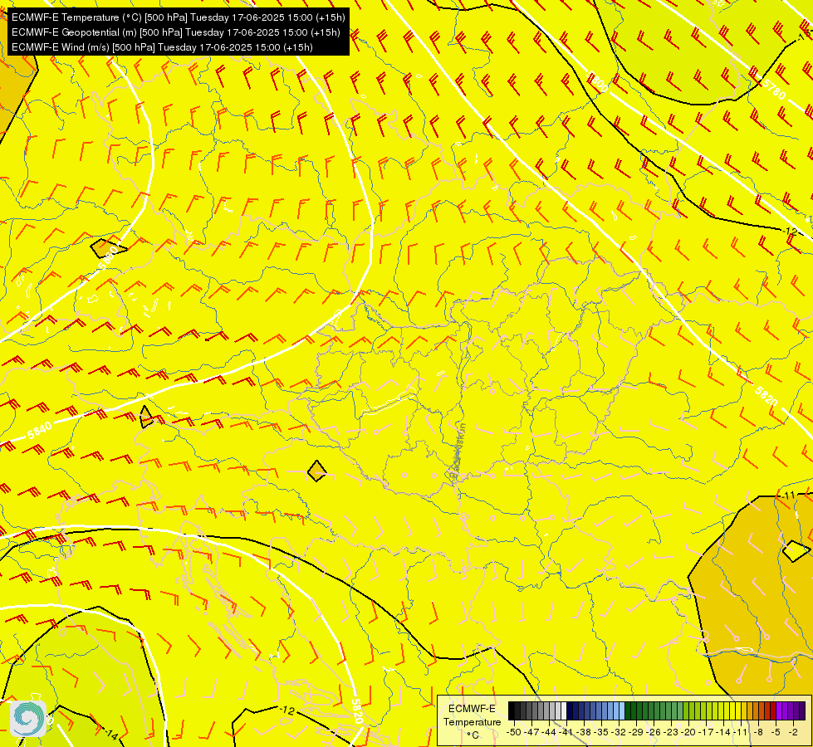Click the -35 value on the legend

click(601, 732)
